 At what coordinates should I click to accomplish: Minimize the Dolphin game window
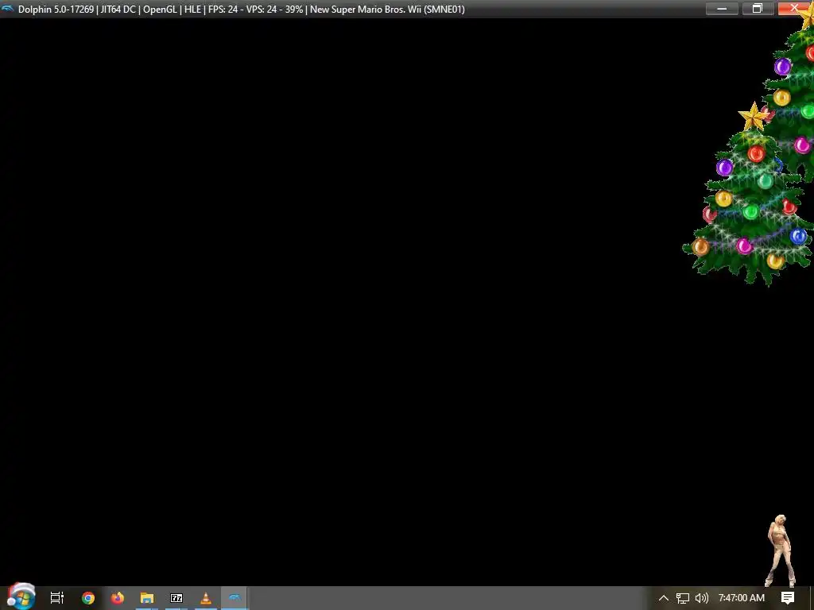(722, 9)
